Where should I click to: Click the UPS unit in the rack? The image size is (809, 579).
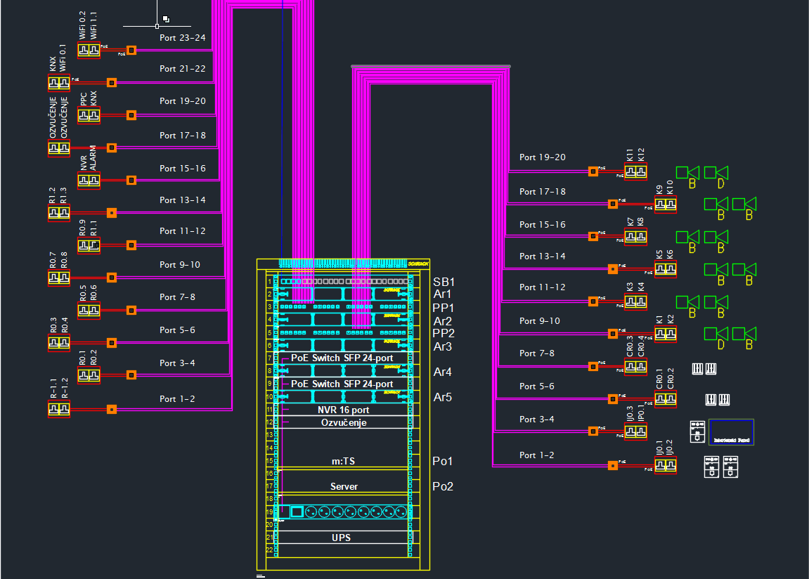[341, 538]
